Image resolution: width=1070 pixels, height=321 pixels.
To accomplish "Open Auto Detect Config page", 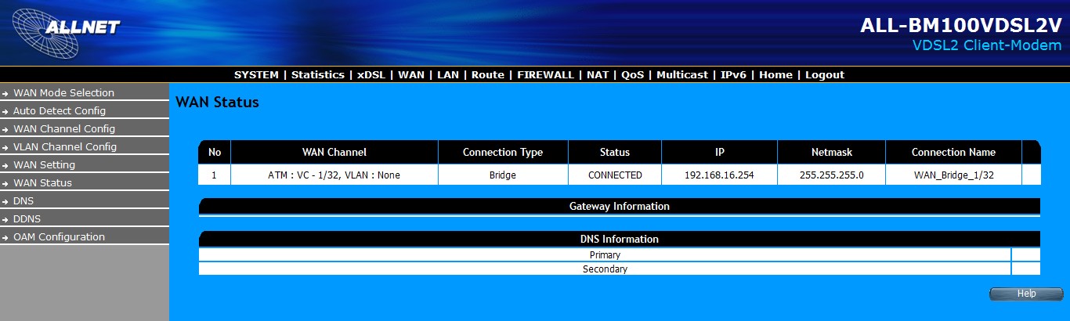I will click(x=60, y=110).
